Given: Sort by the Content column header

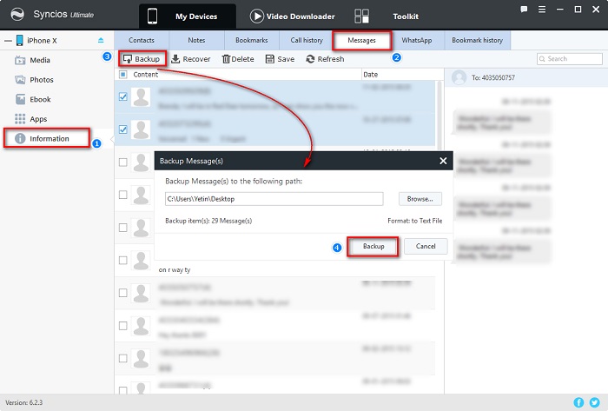Looking at the screenshot, I should 145,75.
